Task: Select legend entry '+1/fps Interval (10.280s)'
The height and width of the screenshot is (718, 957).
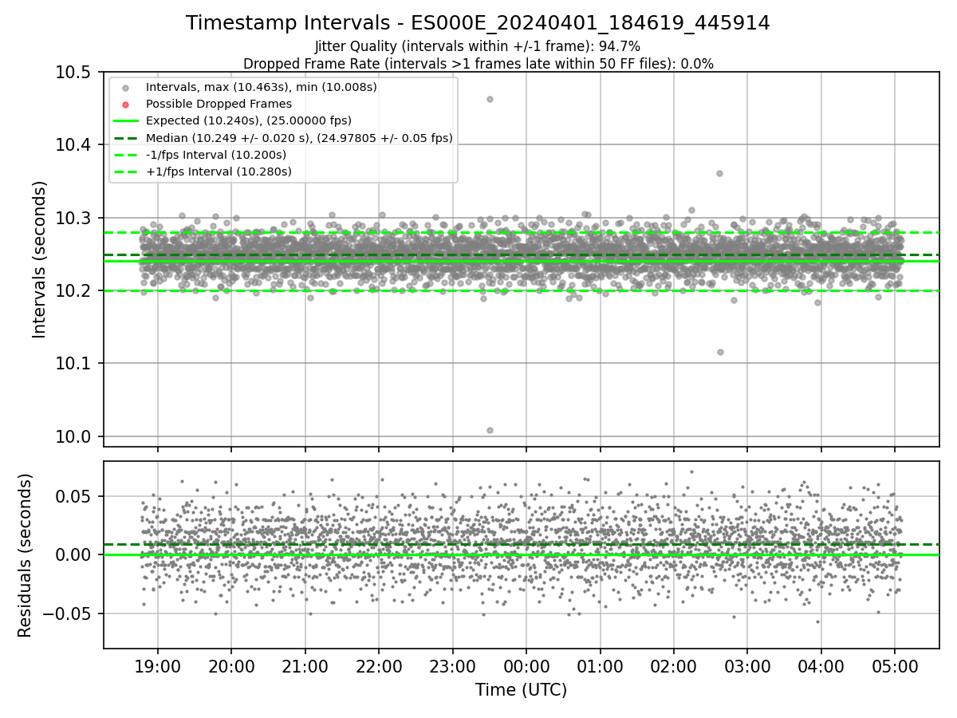Action: [x=219, y=172]
